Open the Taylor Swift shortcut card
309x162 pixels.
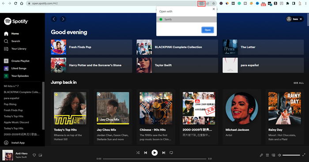(x=177, y=65)
